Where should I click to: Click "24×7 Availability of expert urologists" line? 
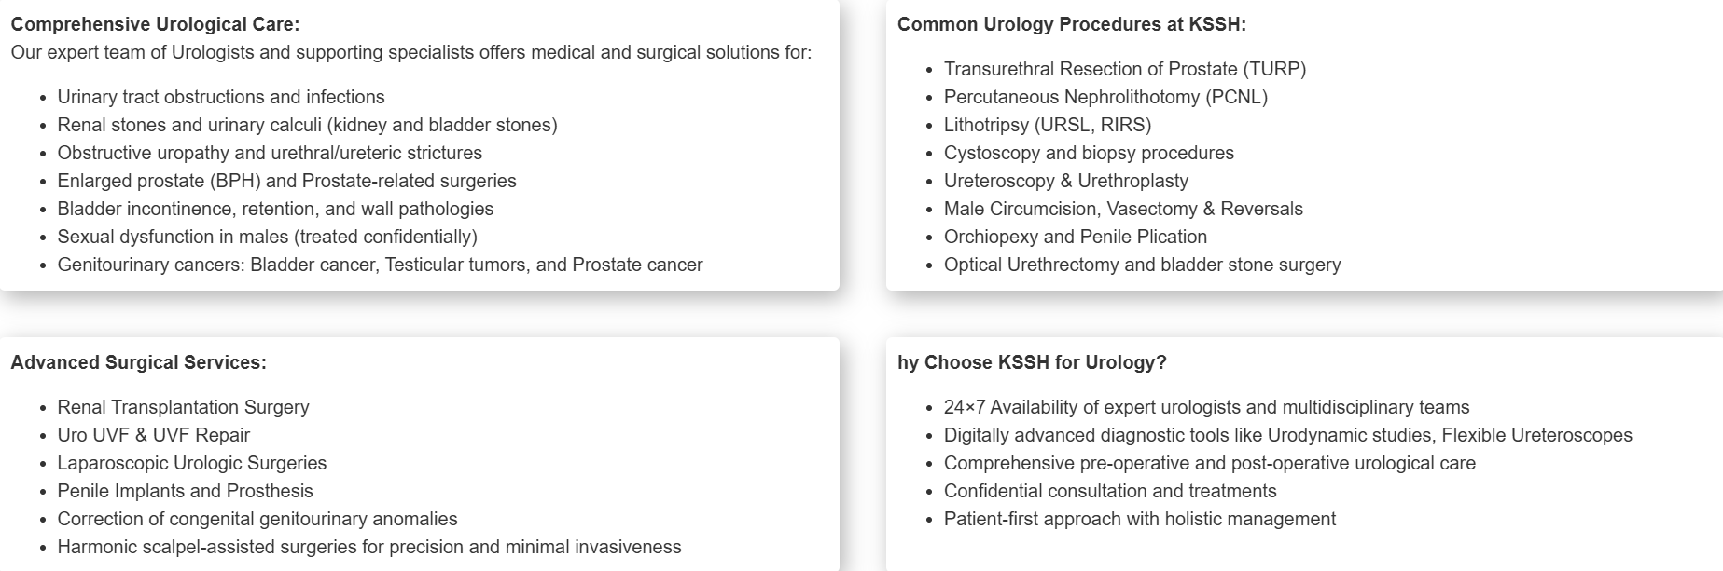tap(1206, 407)
